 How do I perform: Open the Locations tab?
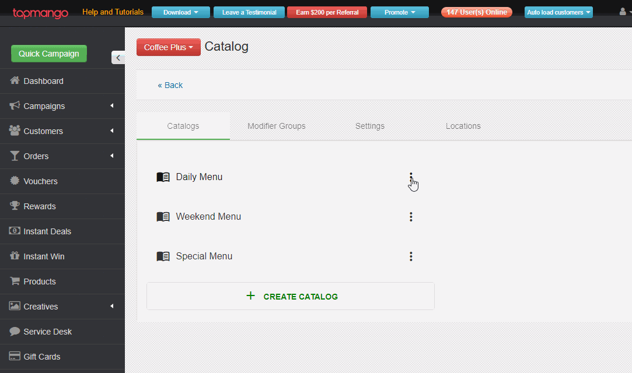pyautogui.click(x=463, y=126)
